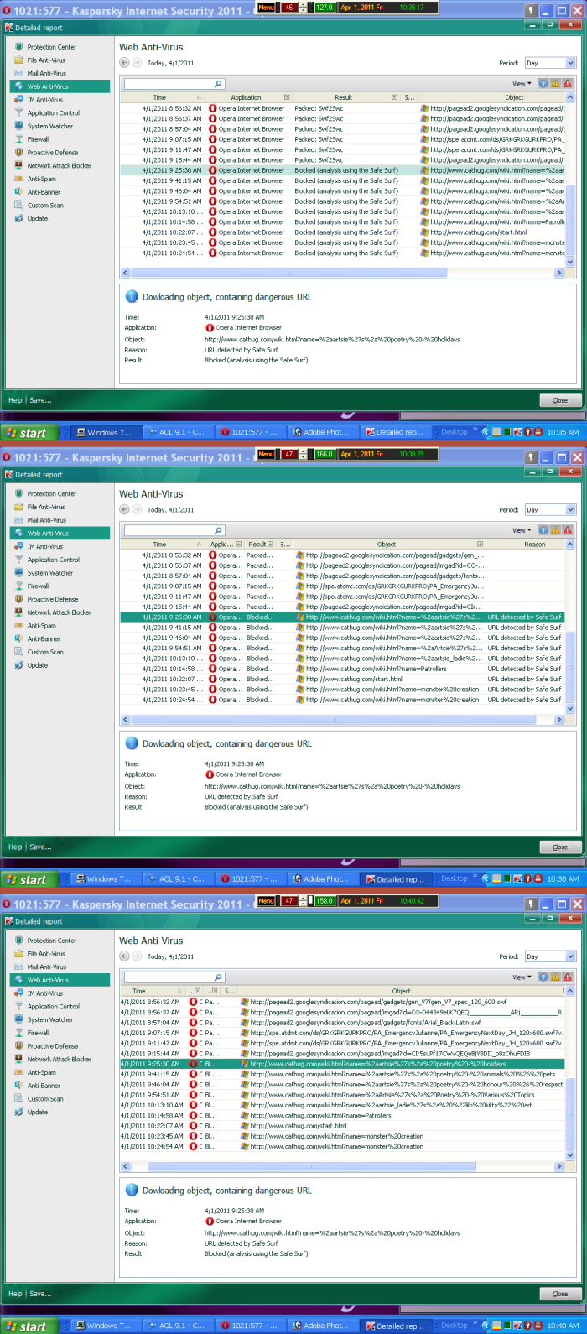Click search magnifier icon in the 10:35 AM capture
The width and height of the screenshot is (587, 1334).
218,84
